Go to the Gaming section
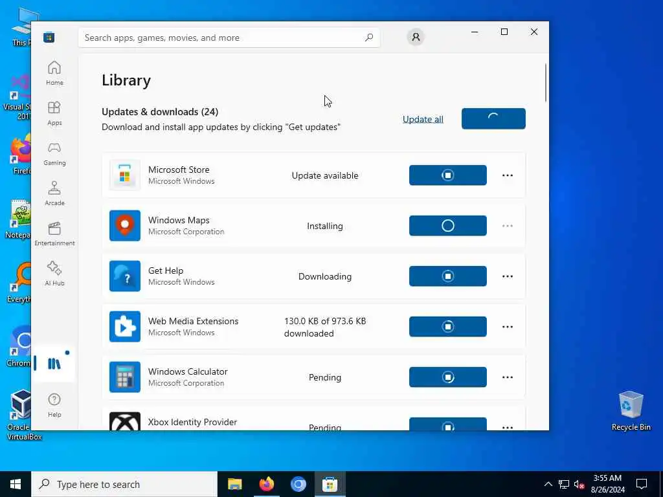 tap(54, 153)
